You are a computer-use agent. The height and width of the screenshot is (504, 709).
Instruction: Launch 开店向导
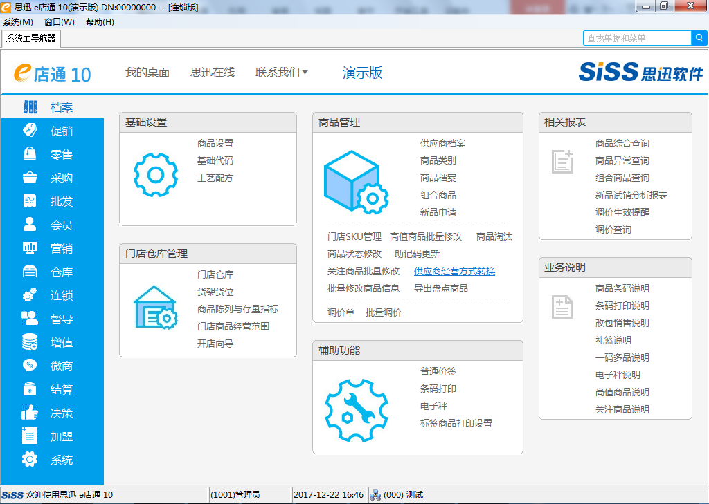(x=215, y=344)
